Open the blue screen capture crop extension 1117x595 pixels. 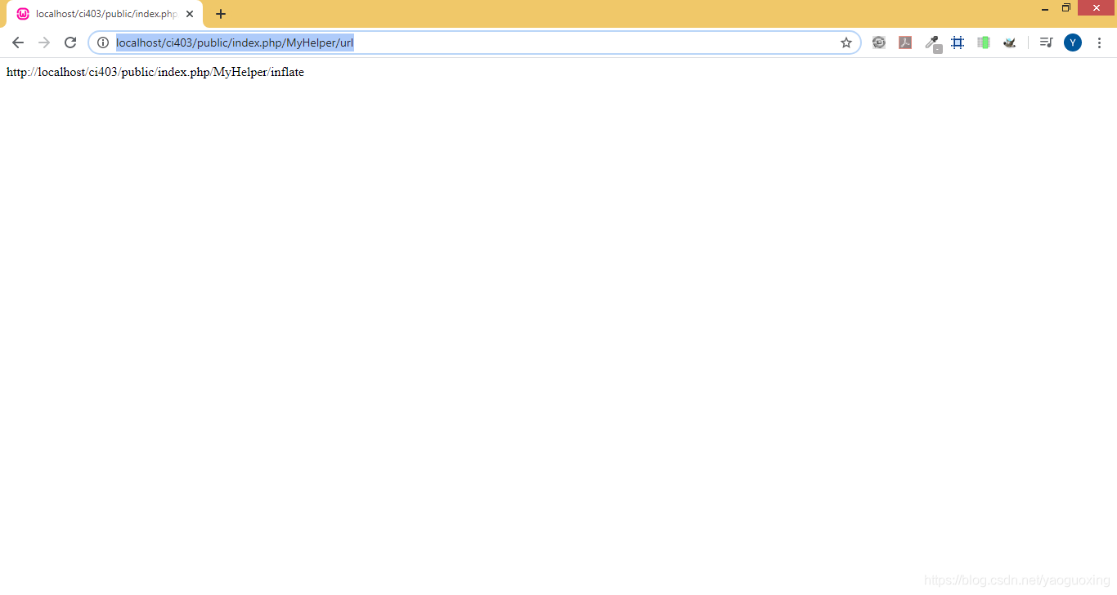[958, 42]
